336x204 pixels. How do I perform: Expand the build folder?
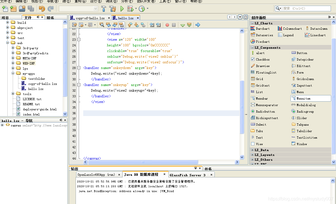coord(7,22)
